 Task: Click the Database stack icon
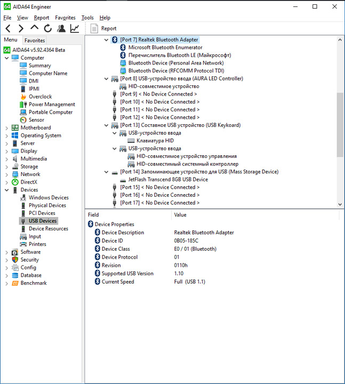coord(15,275)
